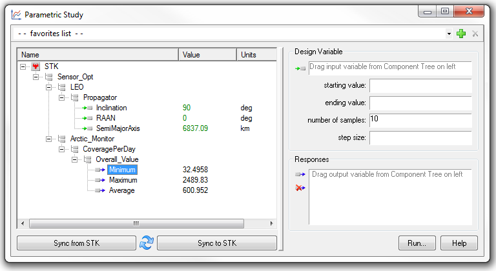The image size is (496, 271).
Task: Click the green plus add-favorite icon
Action: tap(461, 34)
